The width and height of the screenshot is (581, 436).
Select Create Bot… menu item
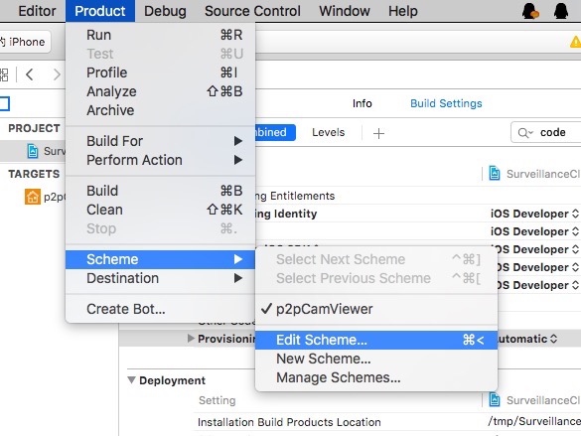click(161, 309)
